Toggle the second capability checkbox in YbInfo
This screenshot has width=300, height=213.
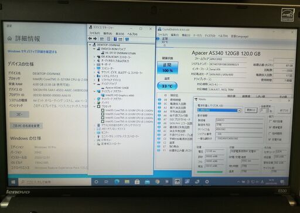point(270,128)
